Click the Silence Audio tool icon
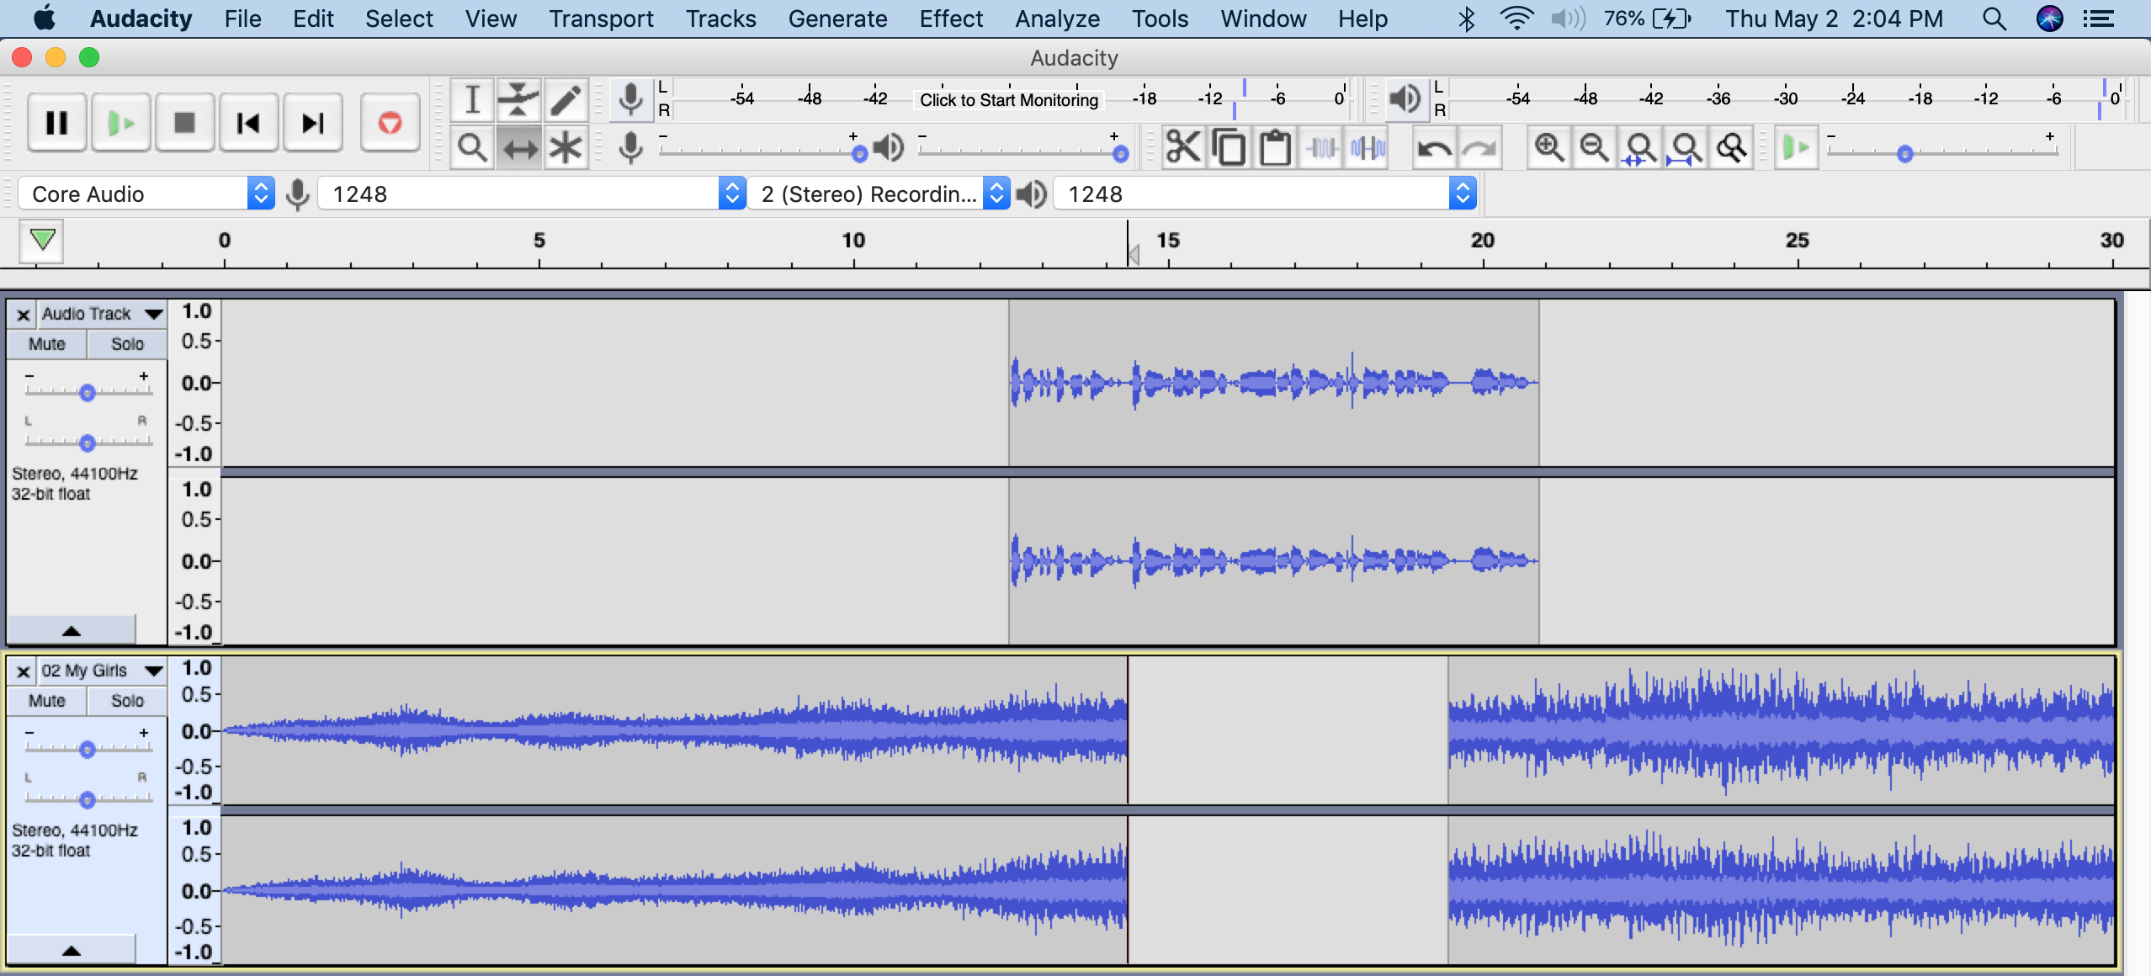 [1368, 150]
